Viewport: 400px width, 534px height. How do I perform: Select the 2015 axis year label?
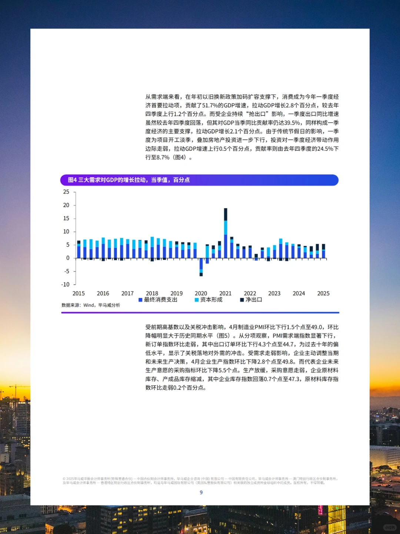tap(79, 293)
